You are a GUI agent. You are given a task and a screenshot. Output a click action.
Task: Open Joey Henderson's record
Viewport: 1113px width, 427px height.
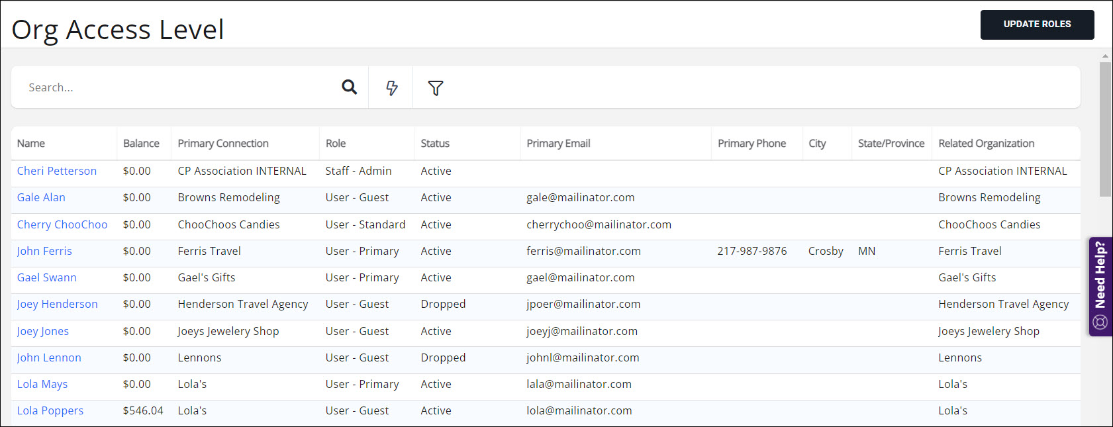tap(58, 304)
